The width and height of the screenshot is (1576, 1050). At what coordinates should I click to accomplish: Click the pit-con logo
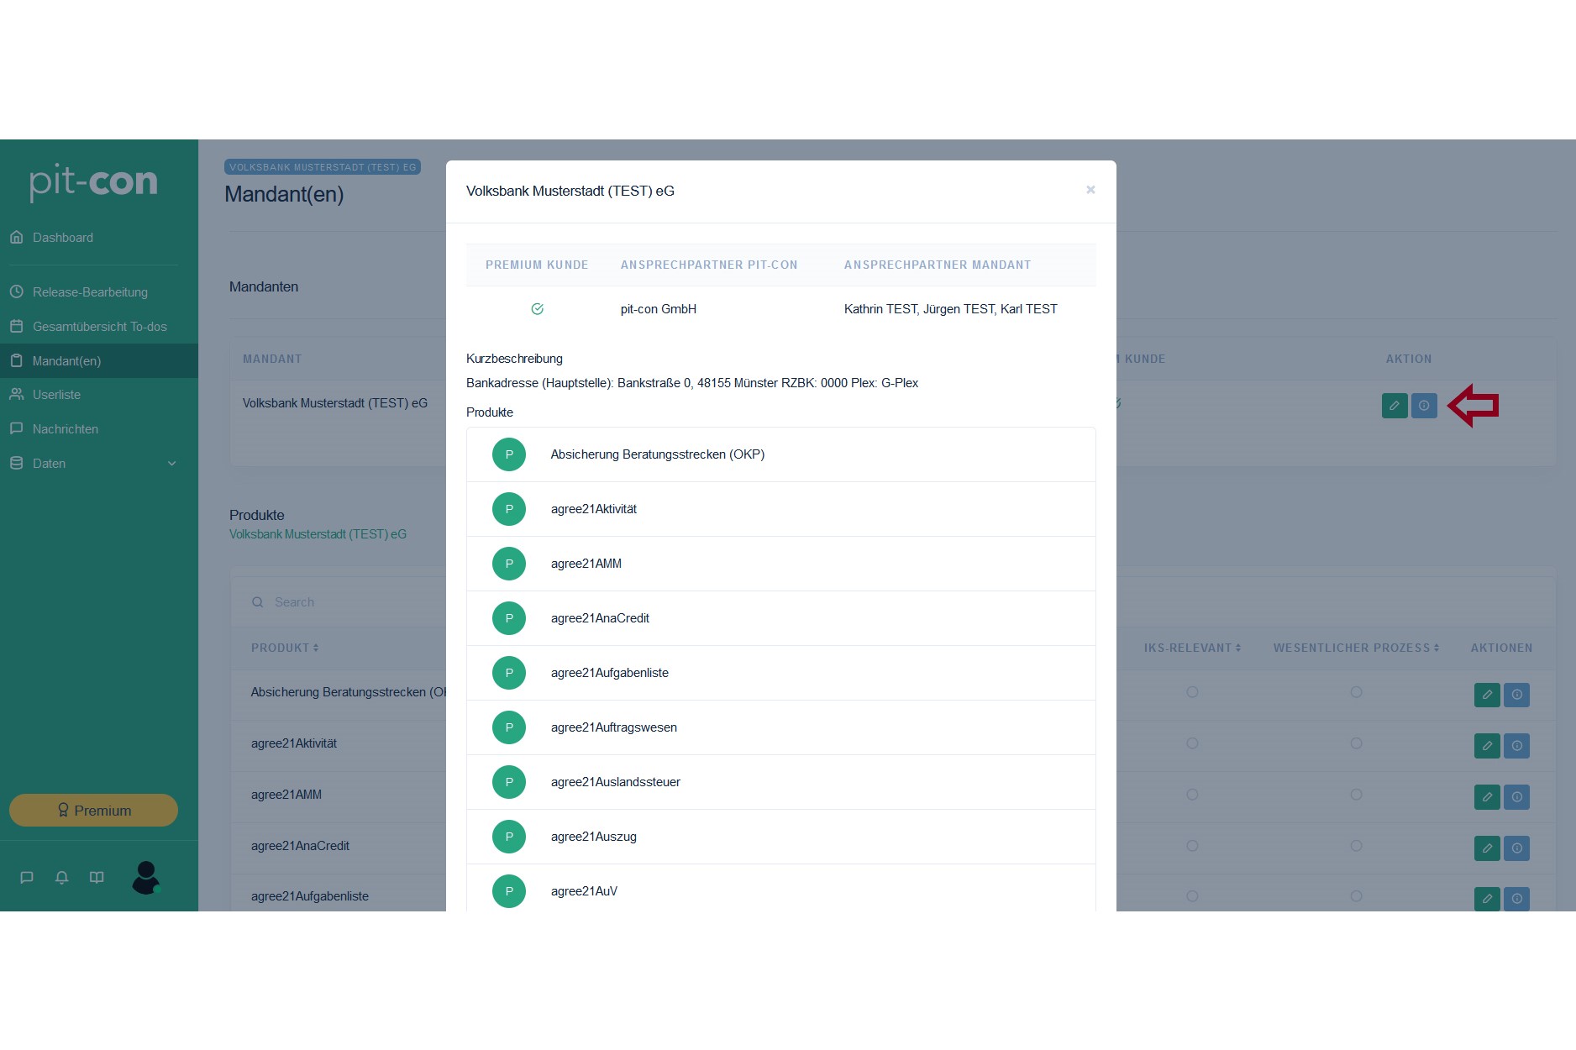click(93, 181)
